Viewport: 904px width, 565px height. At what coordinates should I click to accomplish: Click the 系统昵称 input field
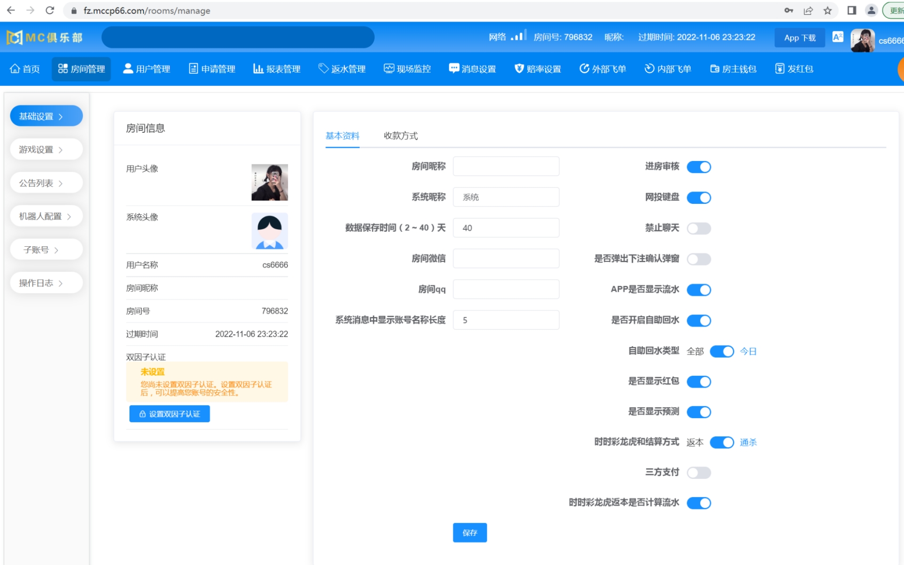tap(506, 197)
